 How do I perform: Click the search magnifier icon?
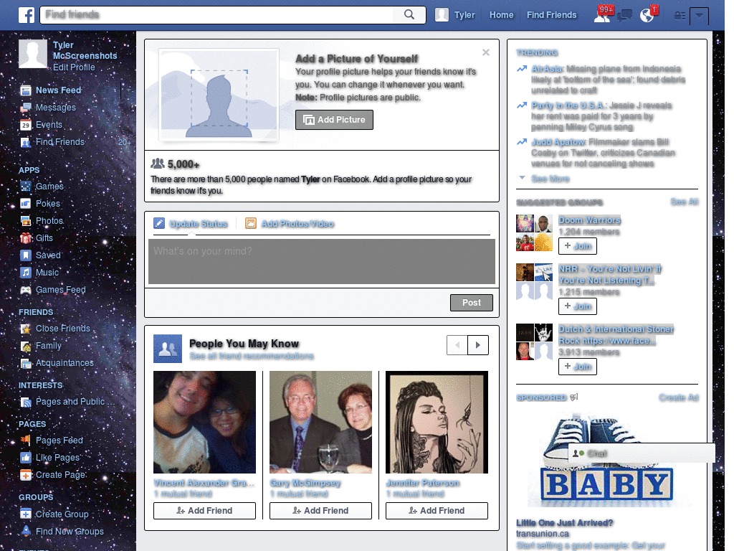tap(409, 14)
